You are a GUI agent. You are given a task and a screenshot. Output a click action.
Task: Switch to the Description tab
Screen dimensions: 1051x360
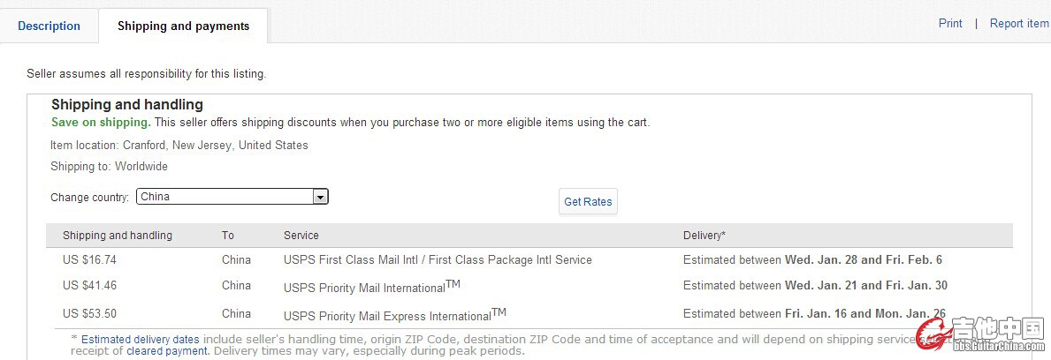(49, 26)
